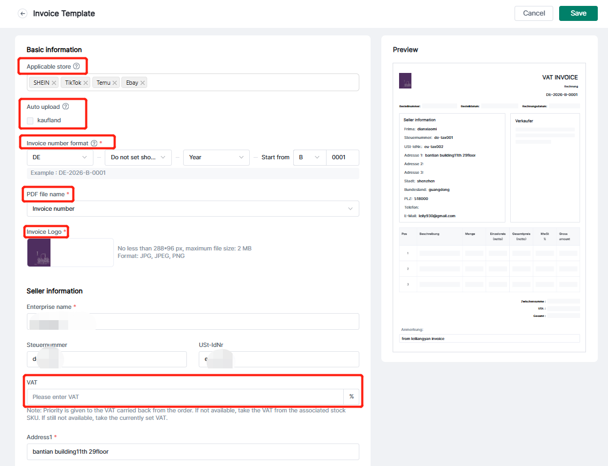Remove the SHEIN store tag
The width and height of the screenshot is (608, 466).
click(x=54, y=83)
